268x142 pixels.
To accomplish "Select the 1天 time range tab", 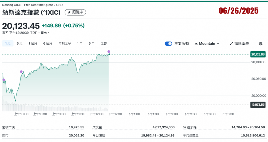I will click(8, 43).
